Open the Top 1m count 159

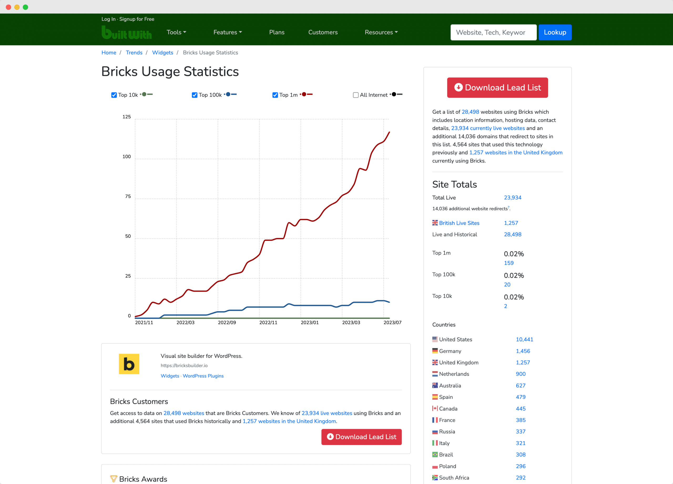tap(509, 263)
